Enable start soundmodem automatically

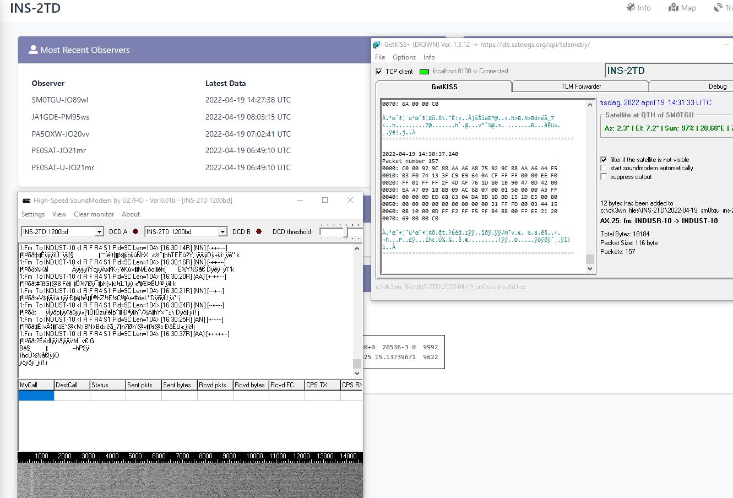pyautogui.click(x=603, y=167)
